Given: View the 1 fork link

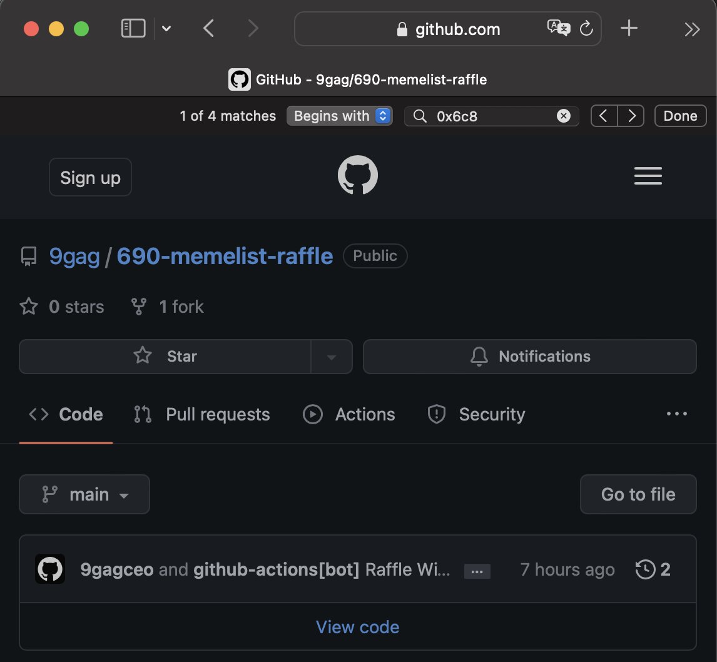Looking at the screenshot, I should [x=167, y=307].
